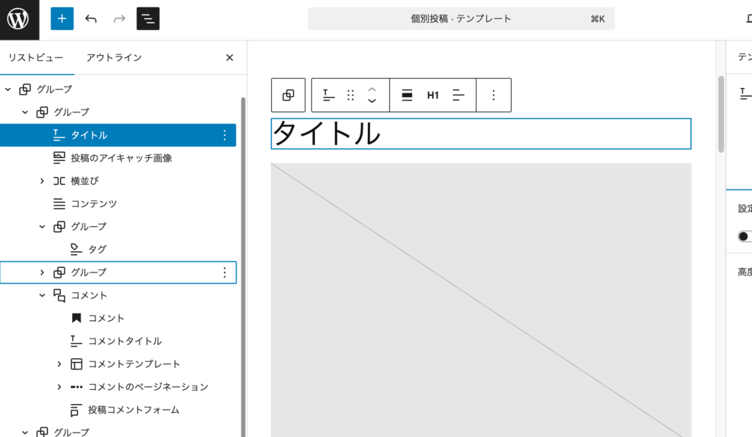Select parent group block button in toolbar

[288, 95]
